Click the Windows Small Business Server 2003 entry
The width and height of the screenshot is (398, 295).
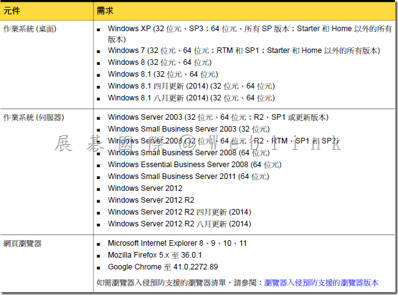pos(188,129)
